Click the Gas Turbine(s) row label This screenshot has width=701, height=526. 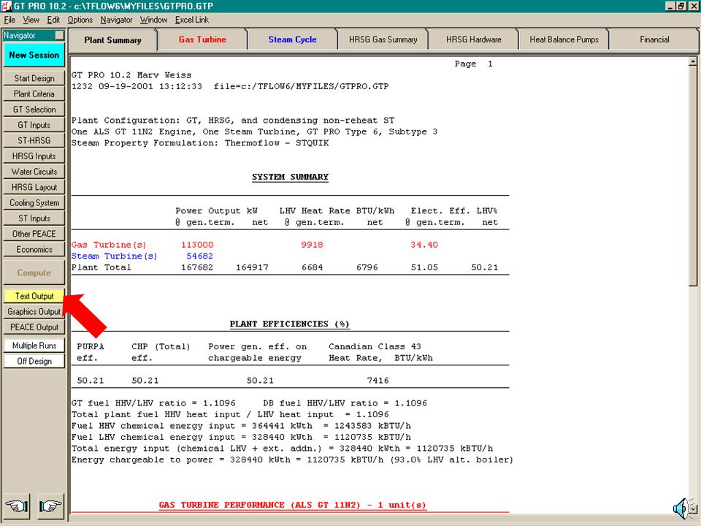point(109,245)
